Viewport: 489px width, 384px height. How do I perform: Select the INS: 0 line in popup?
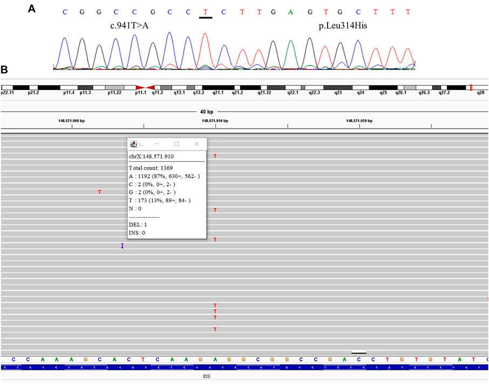click(x=137, y=233)
